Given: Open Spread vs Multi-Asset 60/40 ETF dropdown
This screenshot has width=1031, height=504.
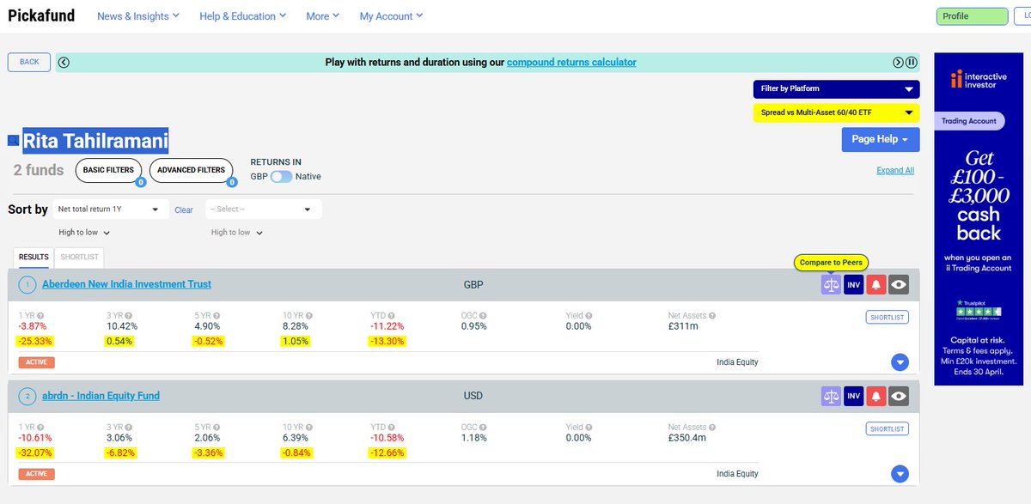Looking at the screenshot, I should point(836,112).
